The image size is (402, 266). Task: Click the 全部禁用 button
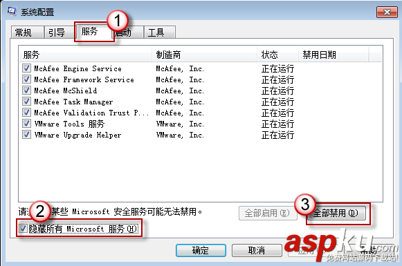tap(336, 213)
